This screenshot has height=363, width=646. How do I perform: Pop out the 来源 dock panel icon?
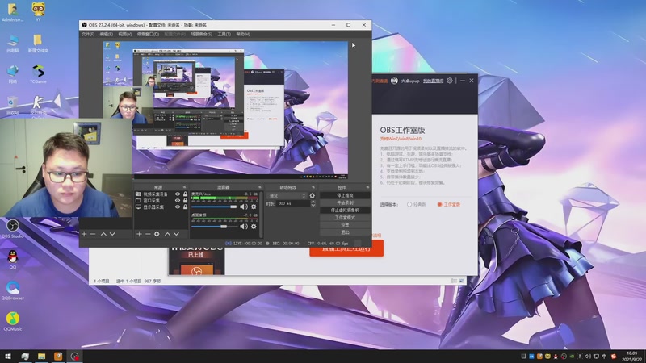(x=184, y=187)
